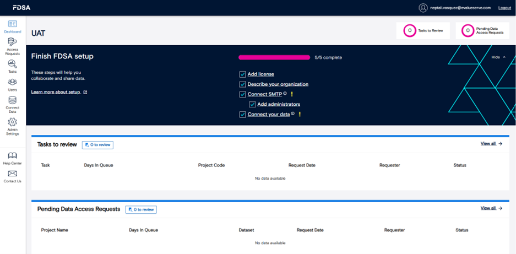View all Tasks to review
Image resolution: width=516 pixels, height=254 pixels.
491,143
